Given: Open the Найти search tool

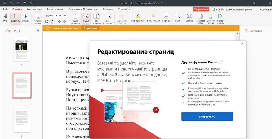Looking at the screenshot, I should pyautogui.click(x=178, y=18).
